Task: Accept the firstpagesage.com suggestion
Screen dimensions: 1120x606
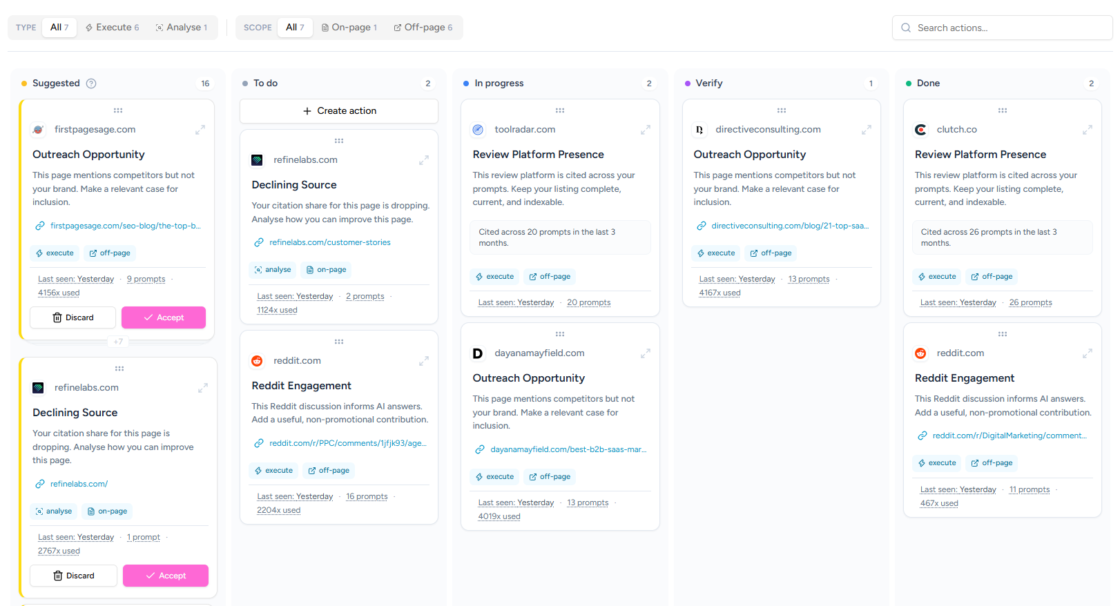Action: [164, 317]
